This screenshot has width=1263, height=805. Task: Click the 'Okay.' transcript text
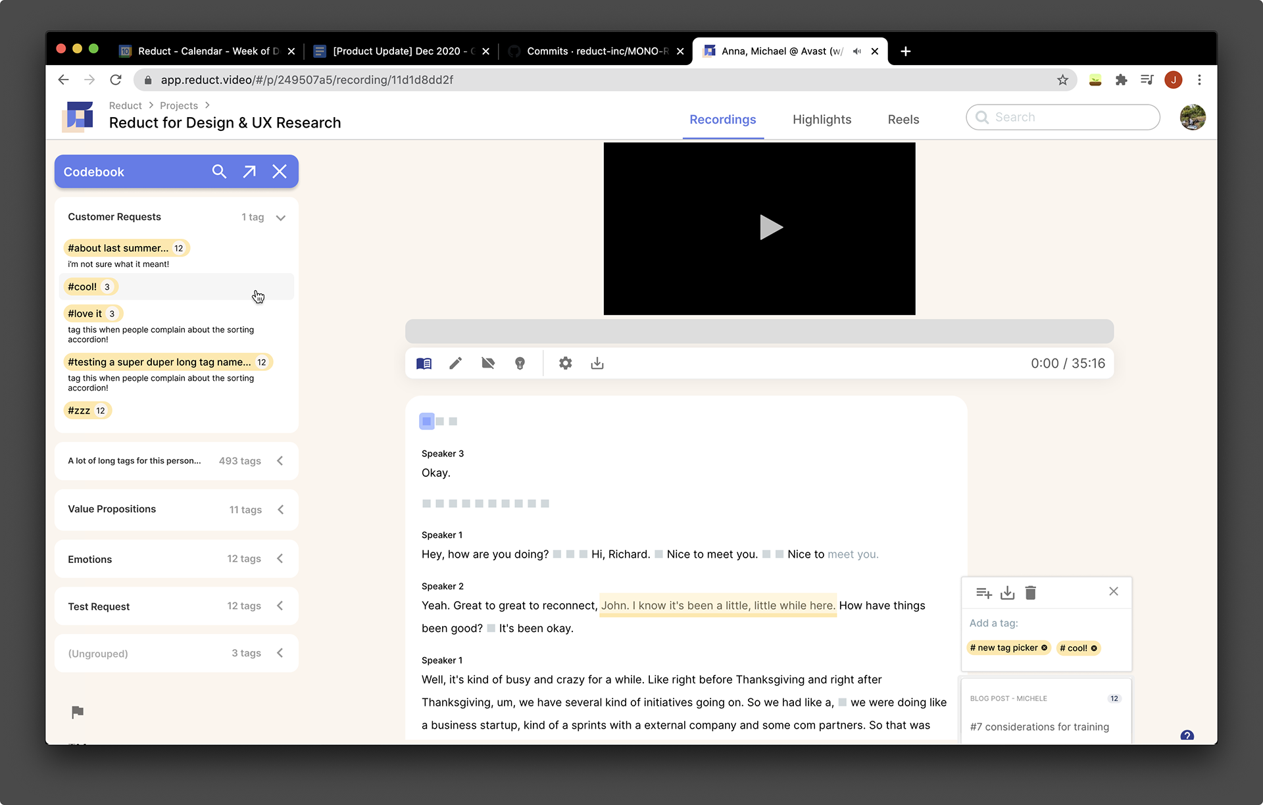point(436,473)
